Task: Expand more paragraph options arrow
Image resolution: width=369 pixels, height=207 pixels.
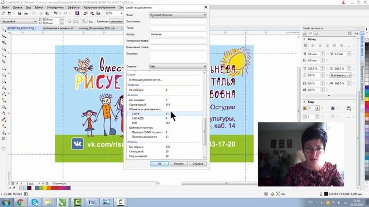Action: [x=329, y=95]
